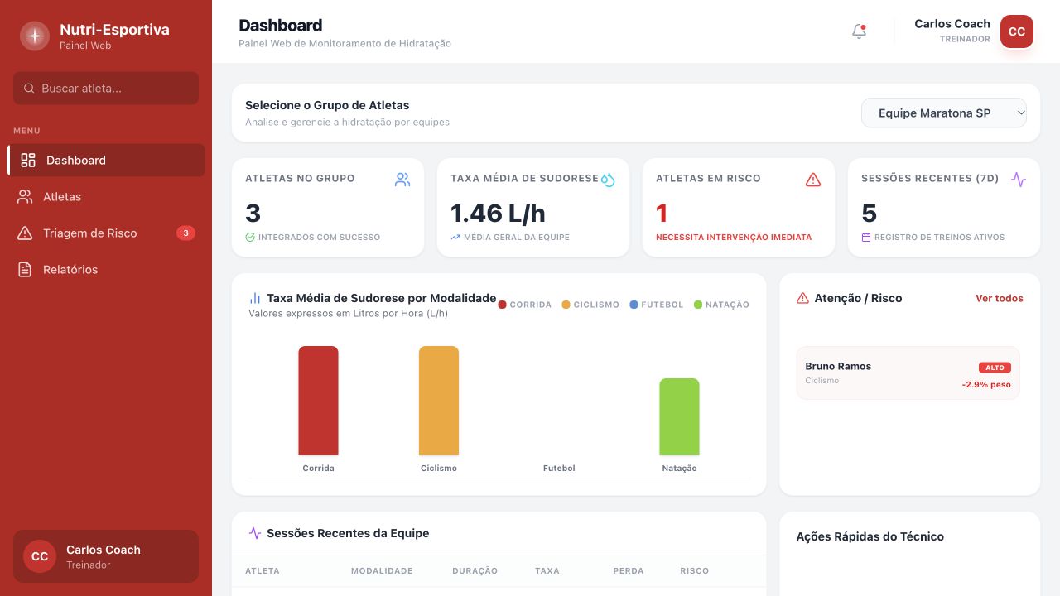This screenshot has width=1060, height=596.
Task: Toggle Futebol legend blue swatch
Action: tap(634, 305)
